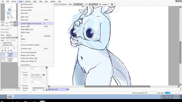Click the layer Opacity slider

click(x=12, y=38)
